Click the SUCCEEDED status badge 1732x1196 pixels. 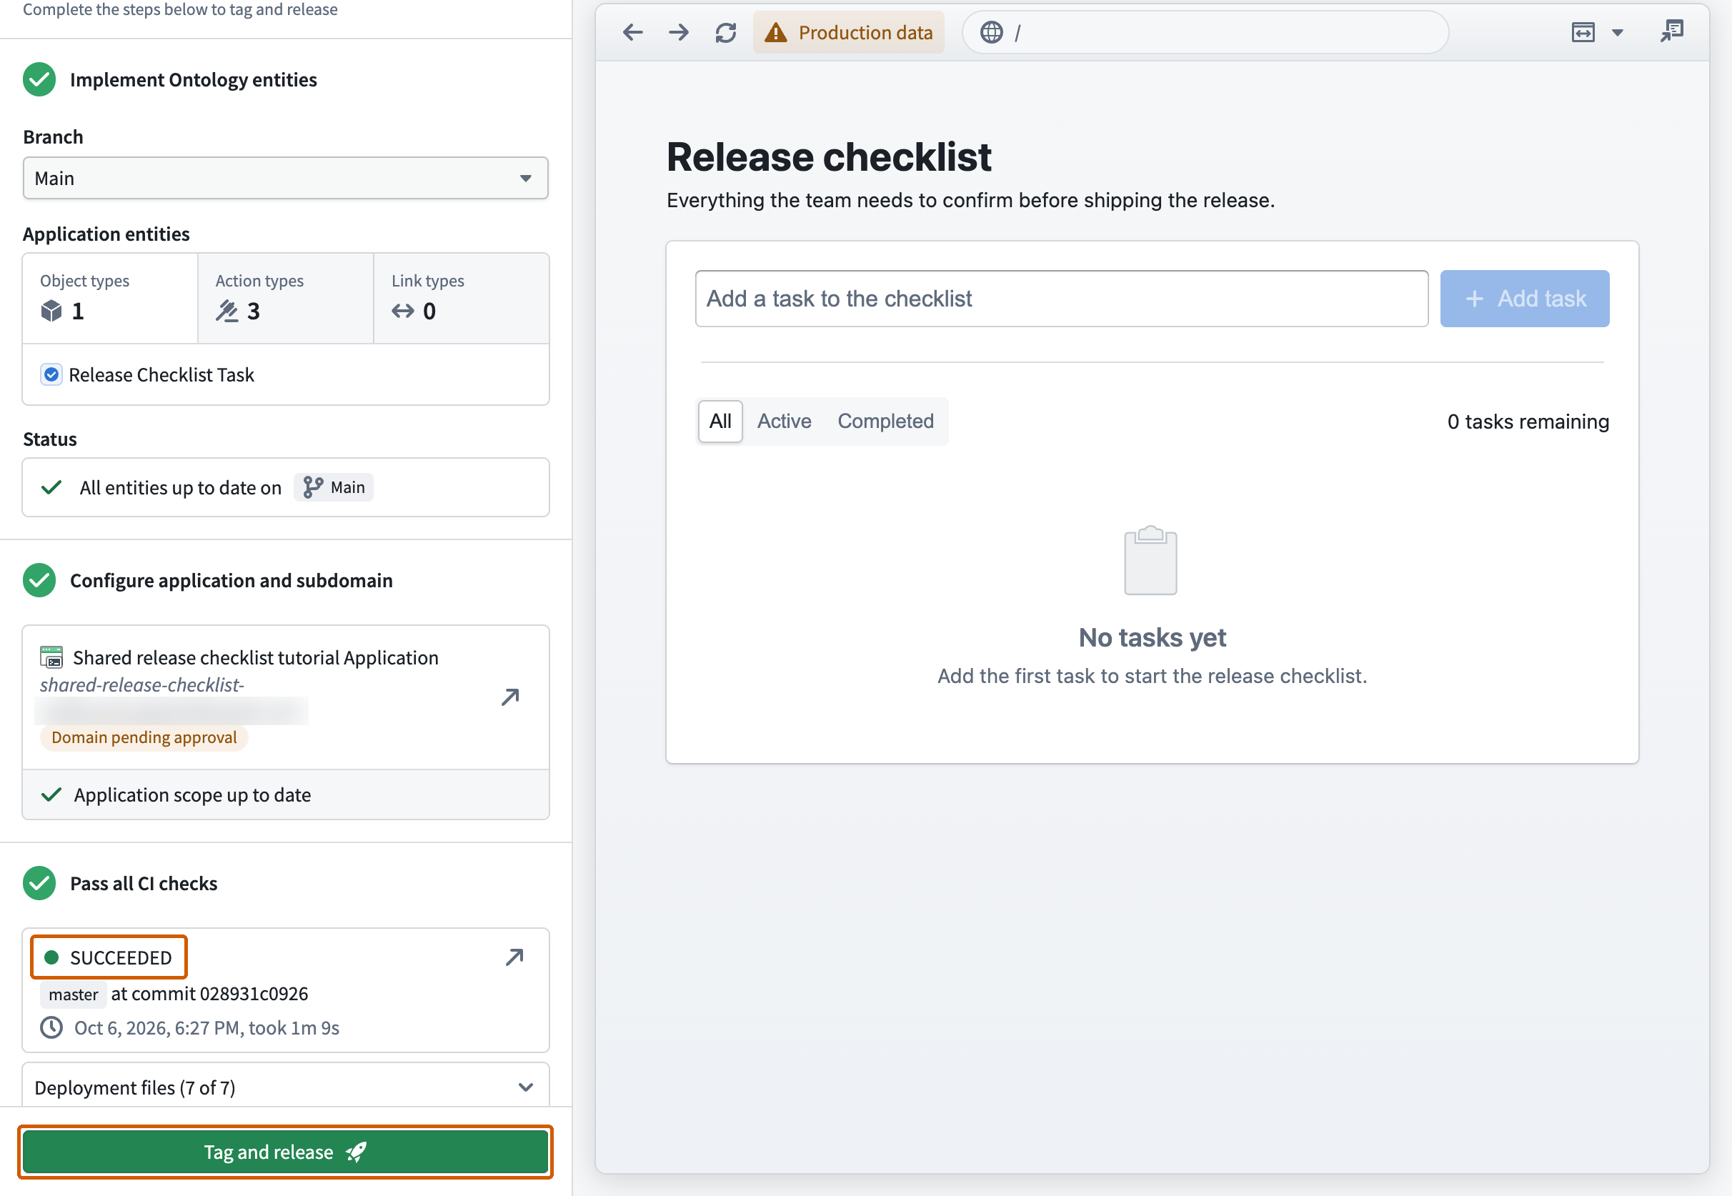tap(109, 957)
